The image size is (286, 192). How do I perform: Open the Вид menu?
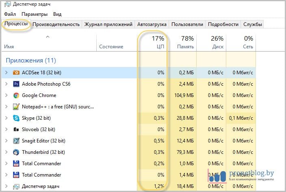coord(57,14)
